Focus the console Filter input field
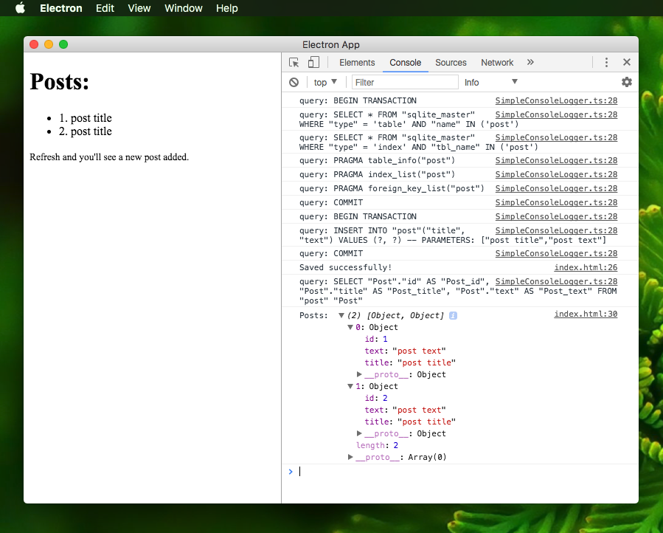The image size is (663, 533). click(406, 82)
